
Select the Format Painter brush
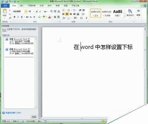[x=9, y=18]
